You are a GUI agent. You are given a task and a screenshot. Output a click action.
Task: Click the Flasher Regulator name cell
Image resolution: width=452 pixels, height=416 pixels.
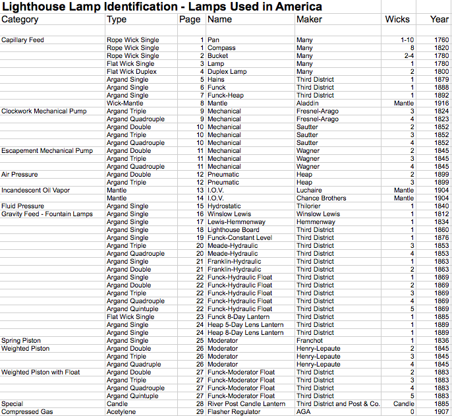(x=250, y=411)
